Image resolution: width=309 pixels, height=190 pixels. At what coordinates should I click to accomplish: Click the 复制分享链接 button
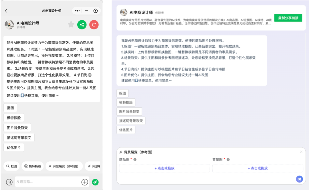click(x=288, y=18)
